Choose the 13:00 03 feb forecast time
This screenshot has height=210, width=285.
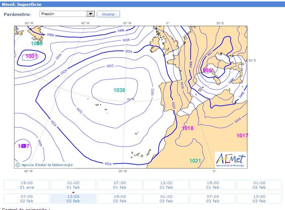(x=259, y=199)
